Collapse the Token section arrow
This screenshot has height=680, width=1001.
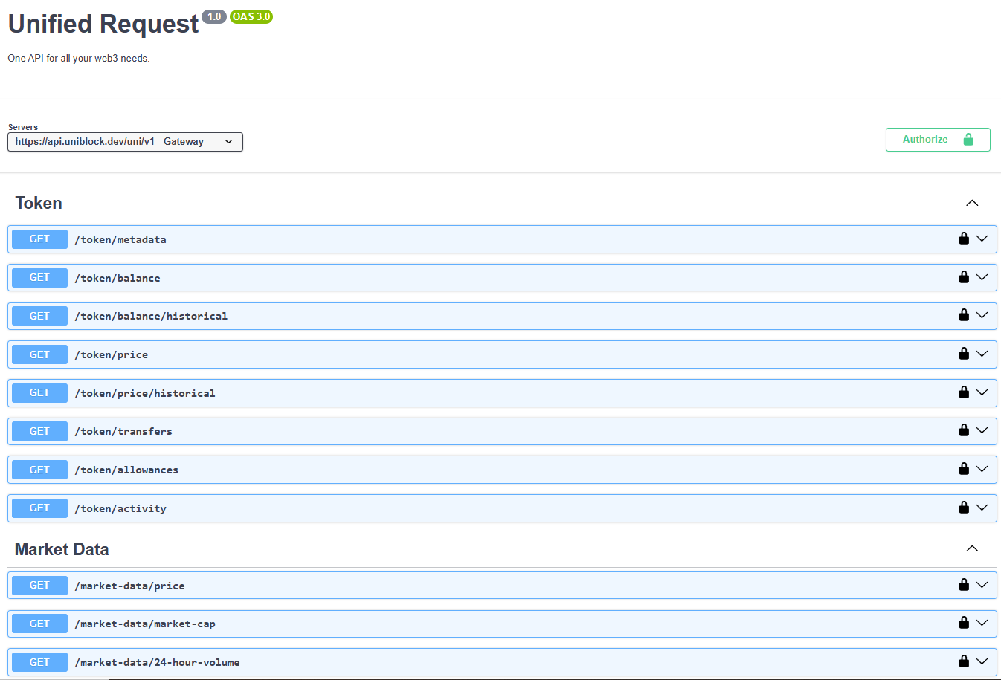coord(972,203)
